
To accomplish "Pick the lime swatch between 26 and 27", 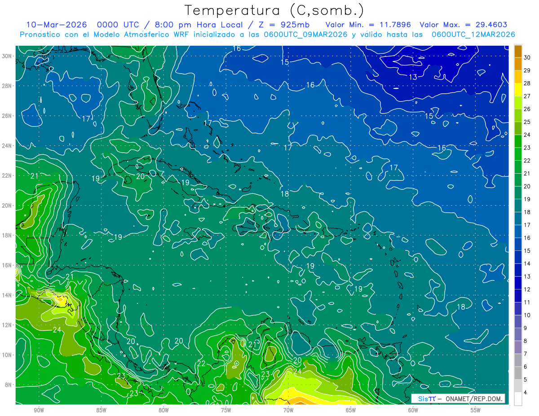I will coord(518,103).
